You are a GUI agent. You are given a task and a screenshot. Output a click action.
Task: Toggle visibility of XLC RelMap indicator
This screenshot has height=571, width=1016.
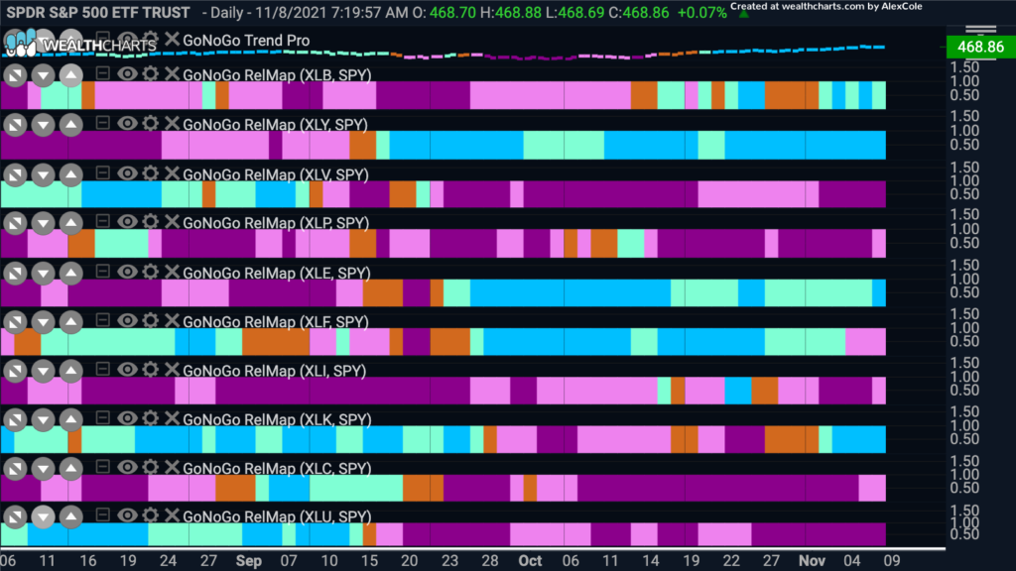tap(127, 468)
